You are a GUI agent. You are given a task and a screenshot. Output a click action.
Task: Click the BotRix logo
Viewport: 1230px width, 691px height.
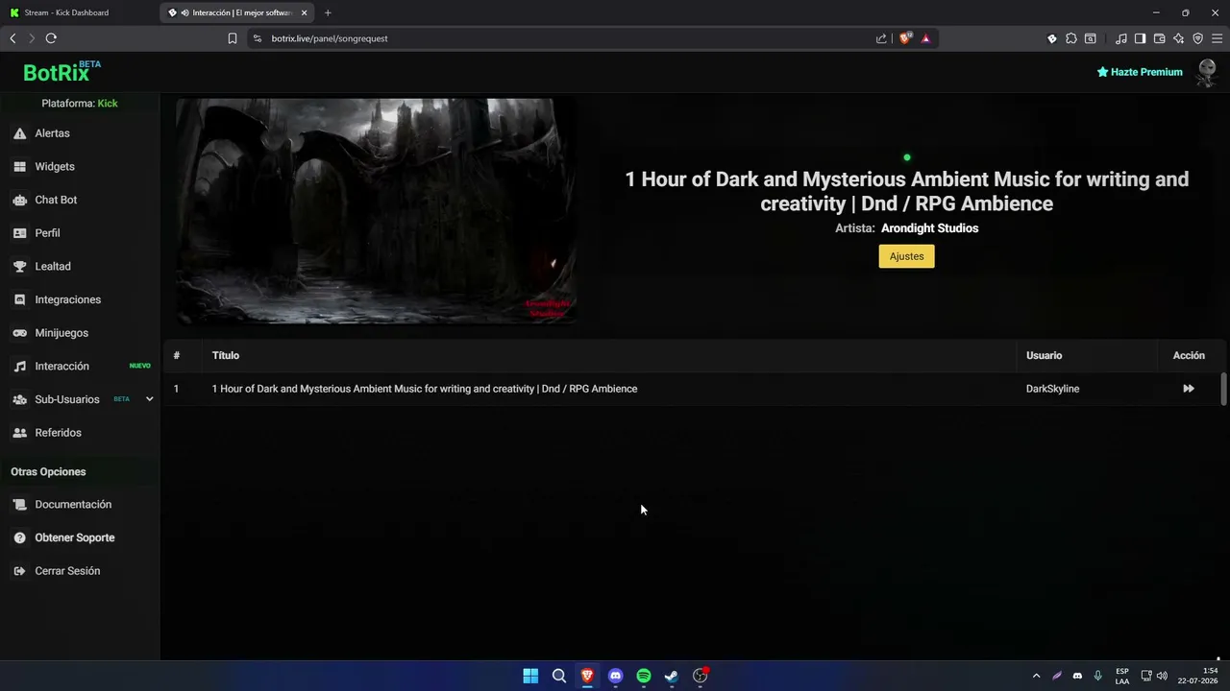61,72
